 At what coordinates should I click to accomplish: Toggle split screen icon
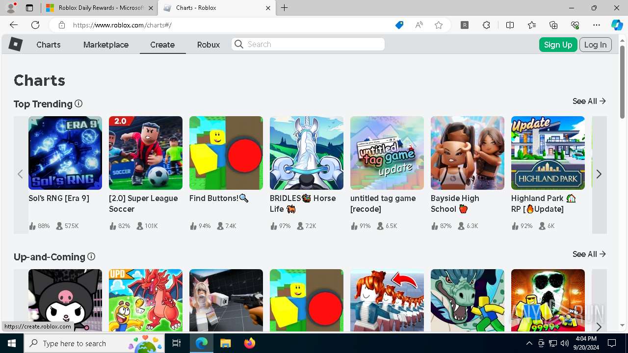pos(510,25)
